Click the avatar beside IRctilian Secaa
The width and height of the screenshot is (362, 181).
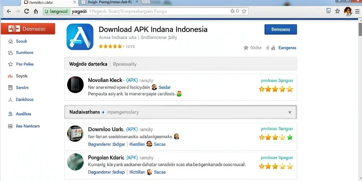(150, 172)
